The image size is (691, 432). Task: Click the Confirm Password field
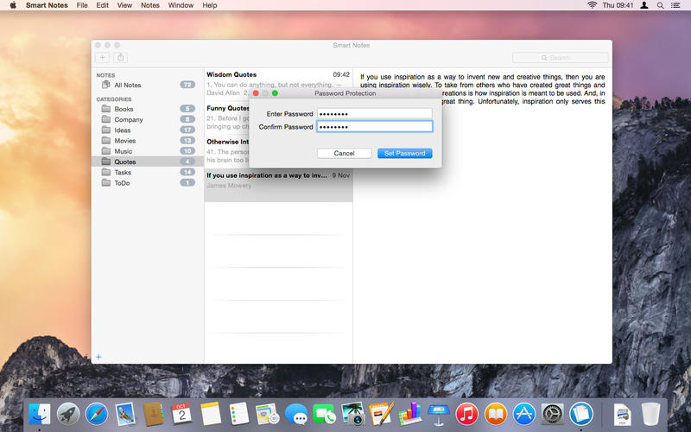375,126
